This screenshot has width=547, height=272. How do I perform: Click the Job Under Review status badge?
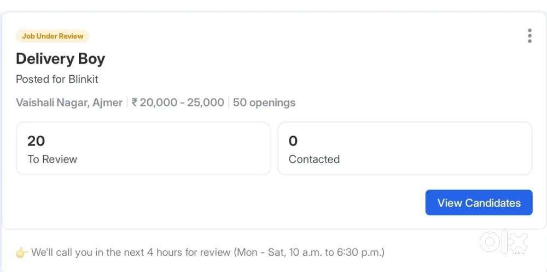pos(53,36)
